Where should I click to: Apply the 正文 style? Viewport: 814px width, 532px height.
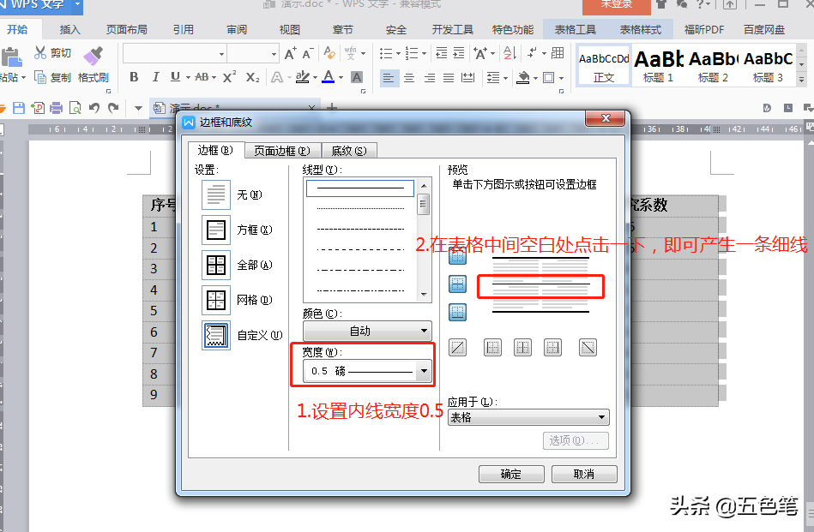point(604,66)
